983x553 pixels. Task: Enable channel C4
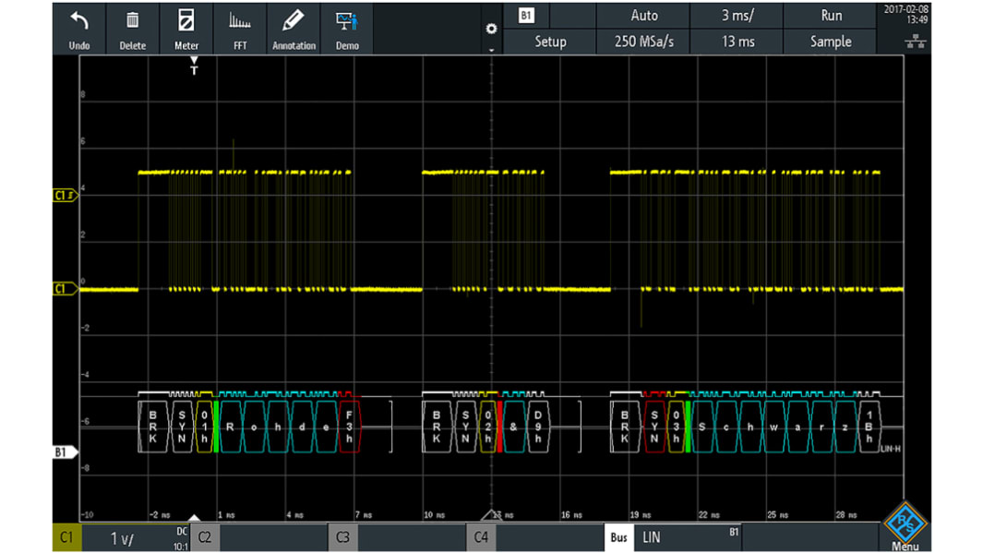[x=481, y=537]
